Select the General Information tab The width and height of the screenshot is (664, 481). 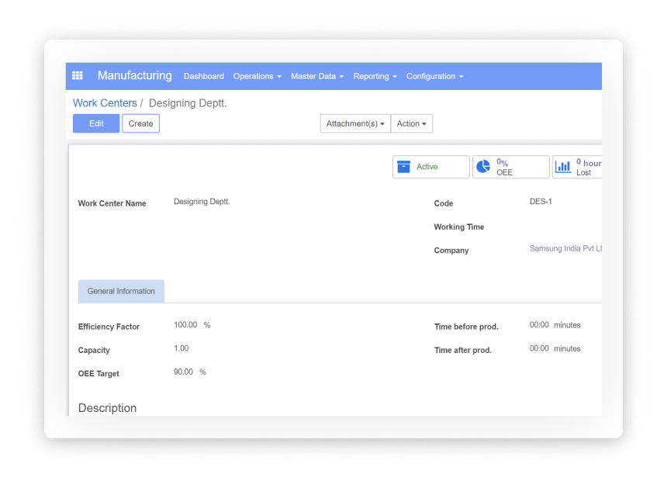coord(121,291)
